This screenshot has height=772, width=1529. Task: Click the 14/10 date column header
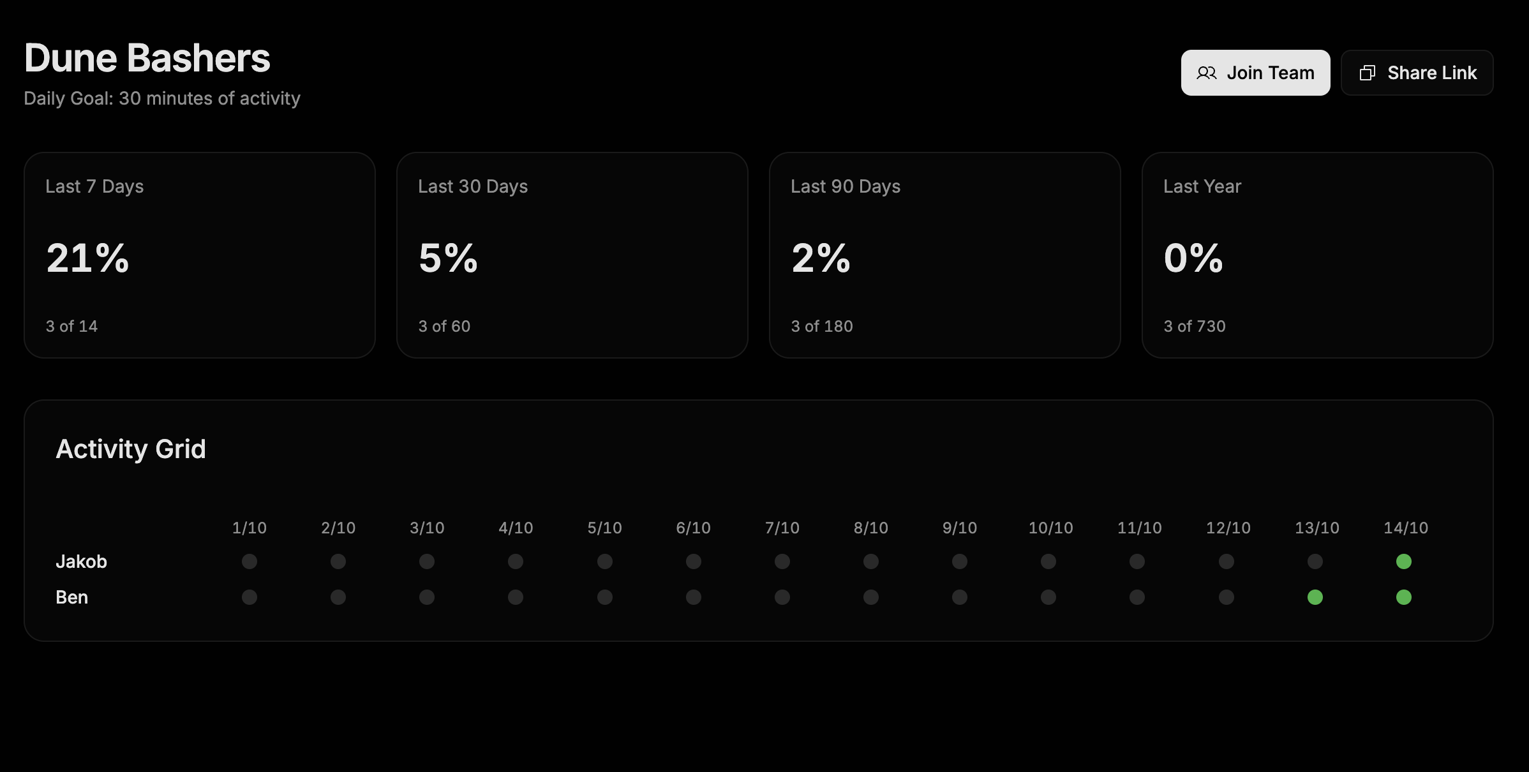tap(1405, 528)
